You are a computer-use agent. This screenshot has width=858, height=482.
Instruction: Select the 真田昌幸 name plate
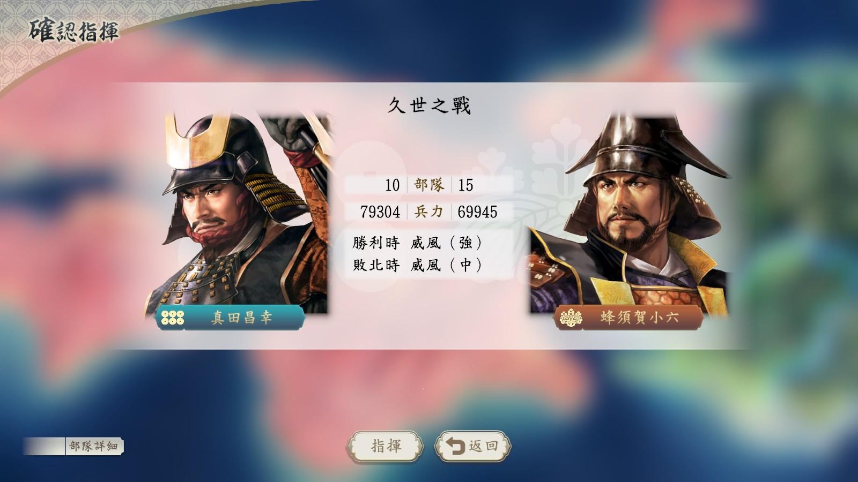coord(230,318)
